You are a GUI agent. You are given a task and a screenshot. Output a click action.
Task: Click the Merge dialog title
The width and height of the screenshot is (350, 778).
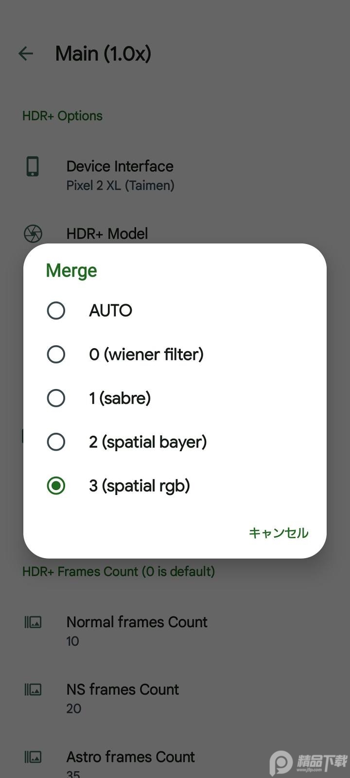coord(71,270)
